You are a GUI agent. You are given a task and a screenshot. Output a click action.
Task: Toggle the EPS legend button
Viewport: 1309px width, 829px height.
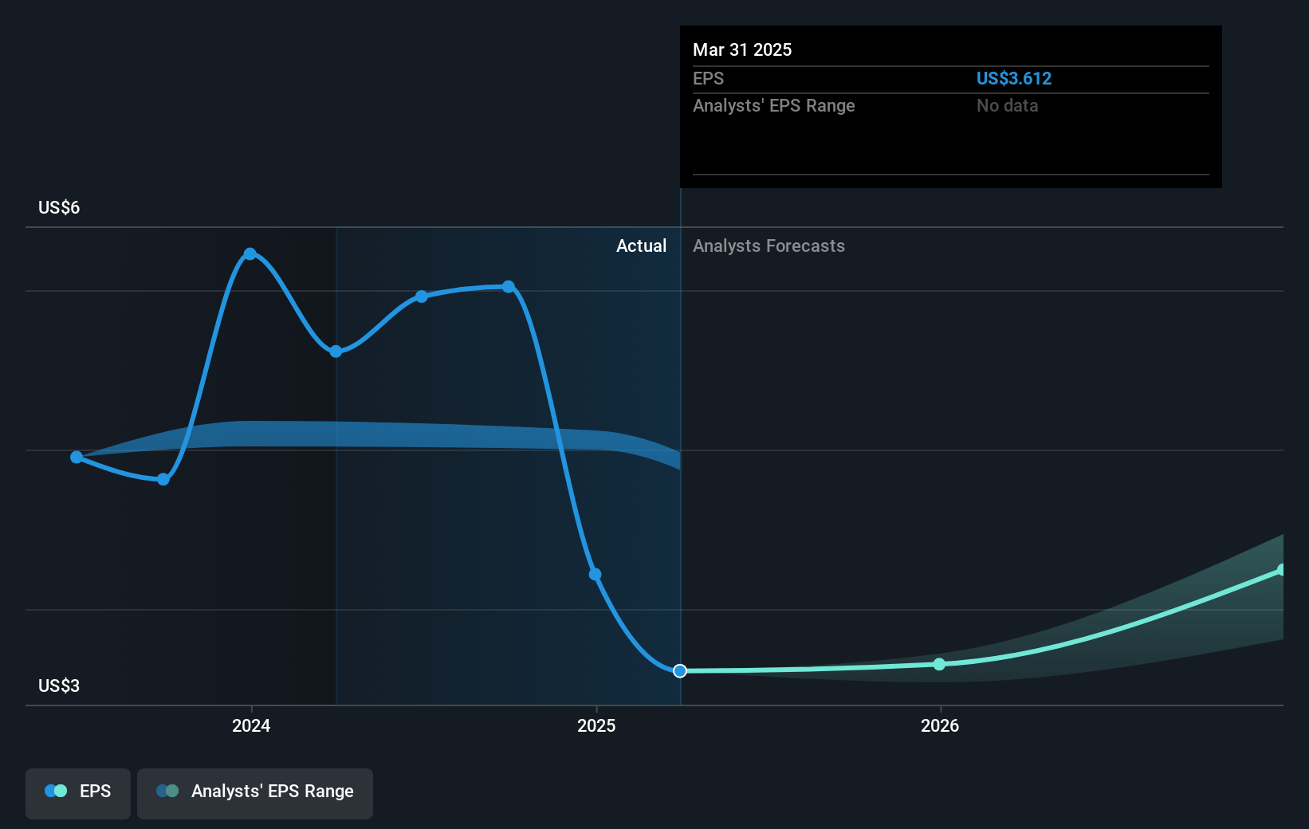coord(78,793)
